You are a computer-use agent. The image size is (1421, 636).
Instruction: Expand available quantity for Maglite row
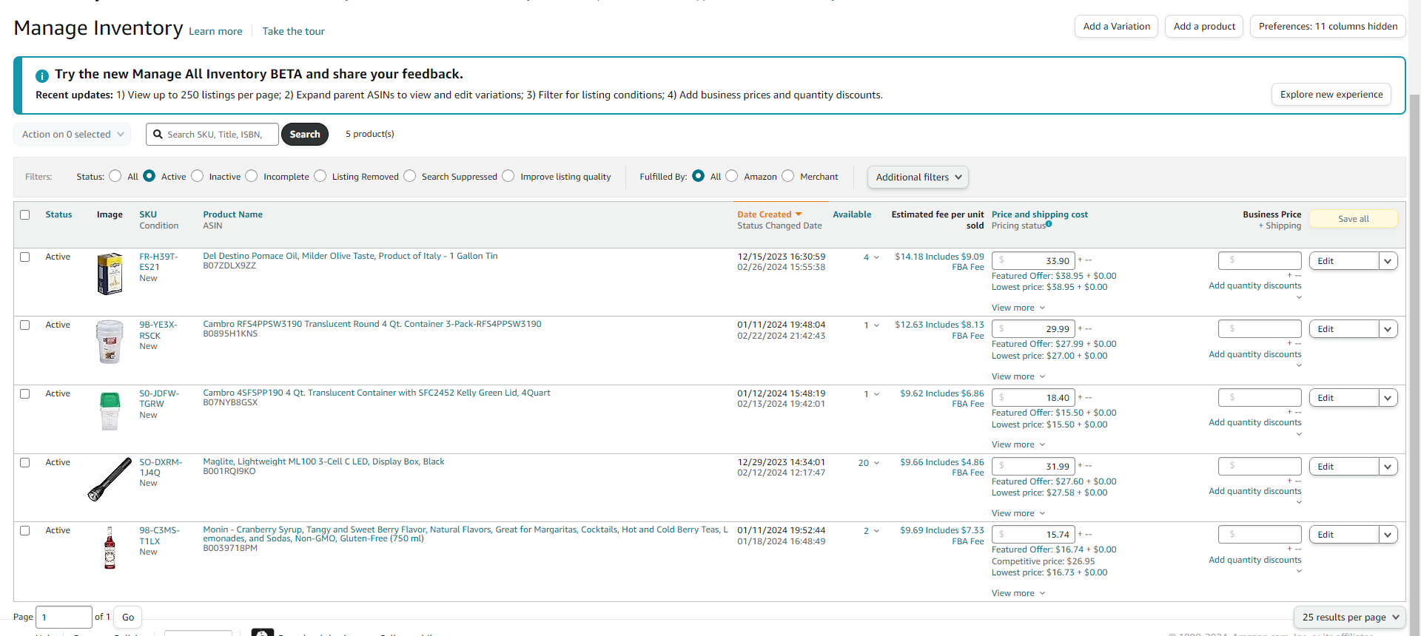point(877,463)
